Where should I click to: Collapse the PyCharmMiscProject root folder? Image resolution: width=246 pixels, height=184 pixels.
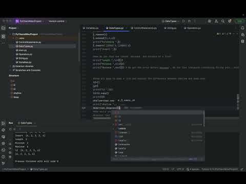click(10, 34)
